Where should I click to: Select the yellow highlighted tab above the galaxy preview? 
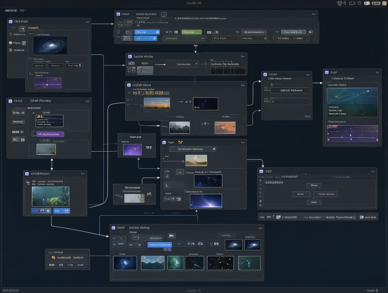[34, 28]
